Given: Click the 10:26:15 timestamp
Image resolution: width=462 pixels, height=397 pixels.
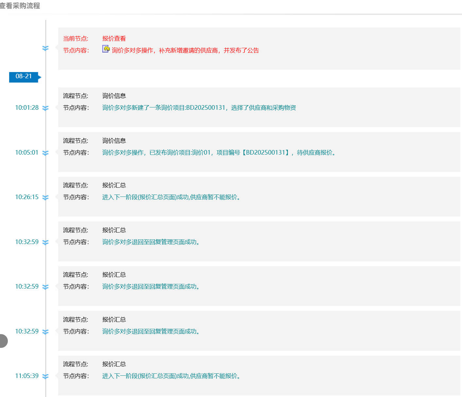Looking at the screenshot, I should 27,197.
